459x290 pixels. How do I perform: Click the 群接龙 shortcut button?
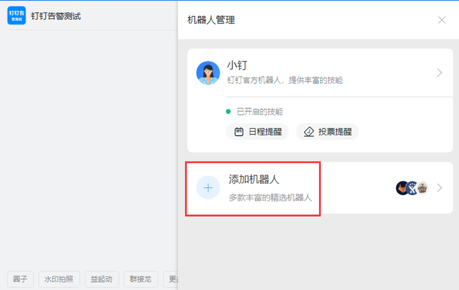[x=141, y=279]
